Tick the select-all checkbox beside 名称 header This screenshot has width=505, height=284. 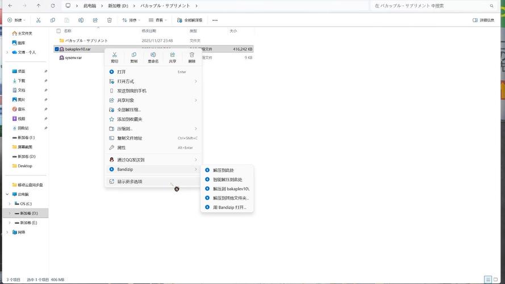click(x=59, y=31)
